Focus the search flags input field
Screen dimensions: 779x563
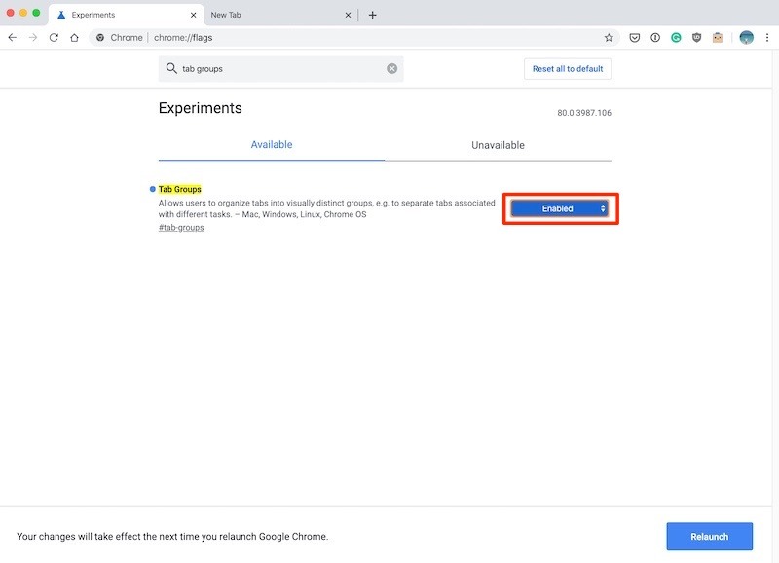(280, 68)
